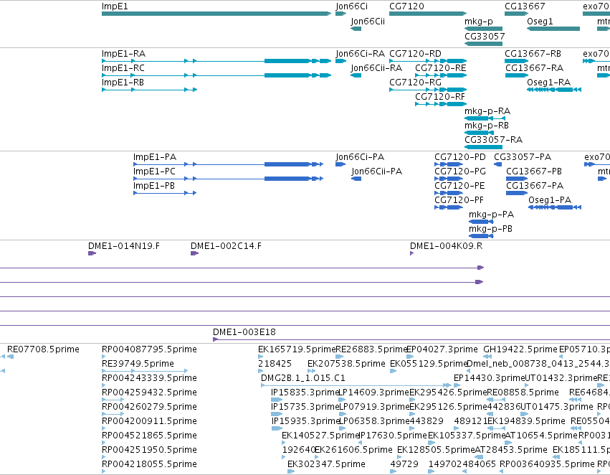Select the ImpE1-PB protein label
Viewport: 610px width, 475px height.
[154, 186]
